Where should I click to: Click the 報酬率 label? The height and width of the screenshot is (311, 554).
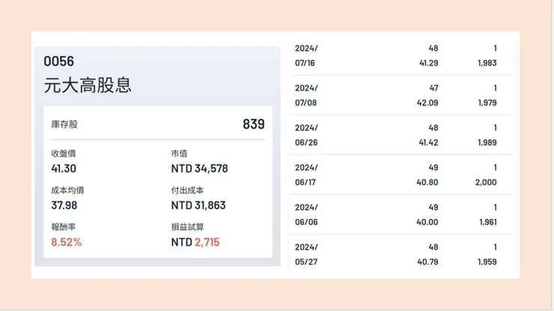click(62, 226)
